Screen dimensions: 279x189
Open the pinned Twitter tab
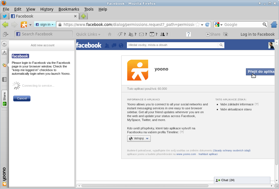(x=5, y=16)
